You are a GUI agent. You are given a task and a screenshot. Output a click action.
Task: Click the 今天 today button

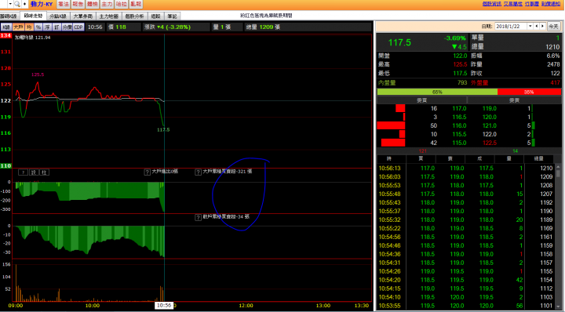pos(553,27)
